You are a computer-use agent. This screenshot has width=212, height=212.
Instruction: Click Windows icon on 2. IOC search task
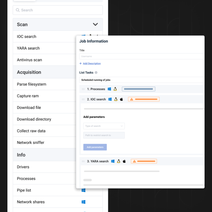(x=110, y=99)
